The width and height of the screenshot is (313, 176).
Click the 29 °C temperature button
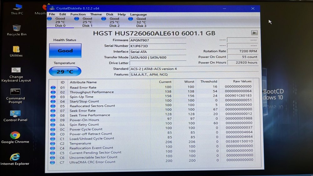pos(65,71)
